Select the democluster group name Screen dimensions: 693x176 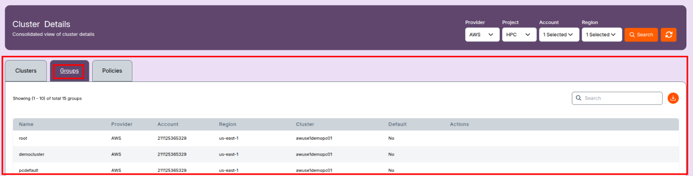tap(31, 154)
